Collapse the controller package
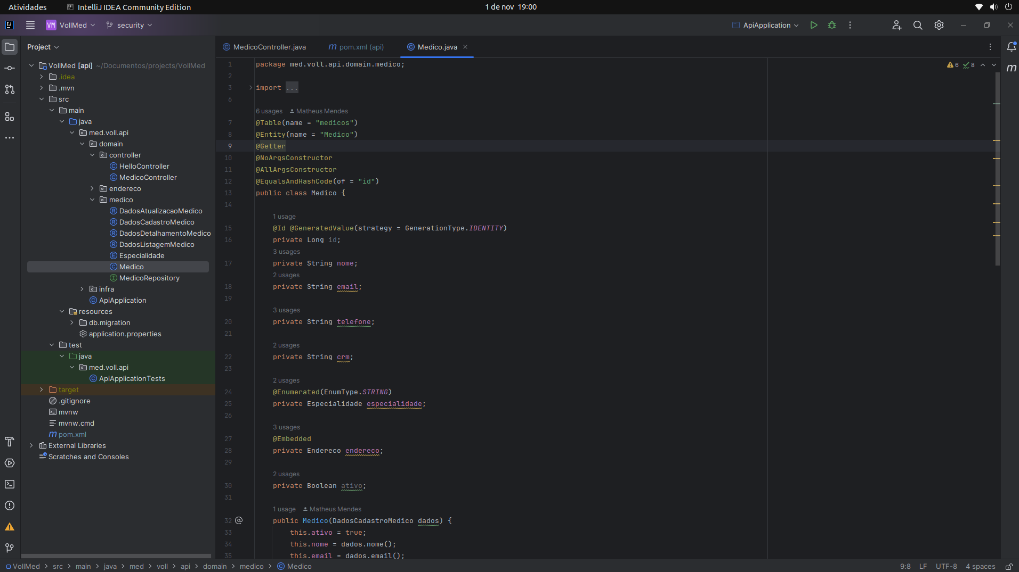Viewport: 1019px width, 572px height. 92,155
